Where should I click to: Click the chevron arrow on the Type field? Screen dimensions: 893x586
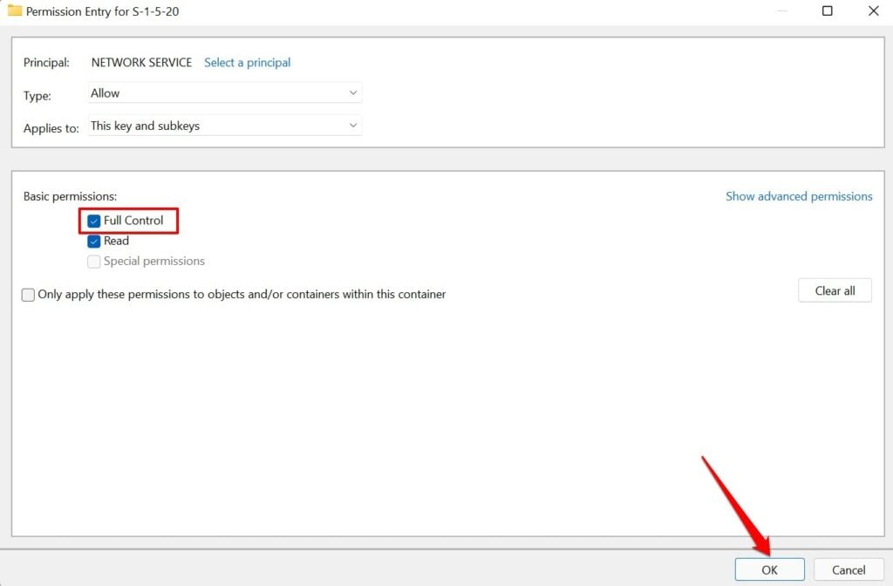(x=353, y=92)
